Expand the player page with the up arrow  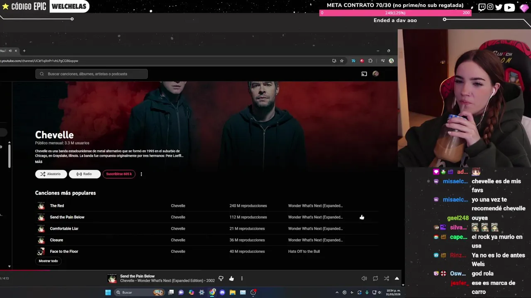(x=397, y=279)
